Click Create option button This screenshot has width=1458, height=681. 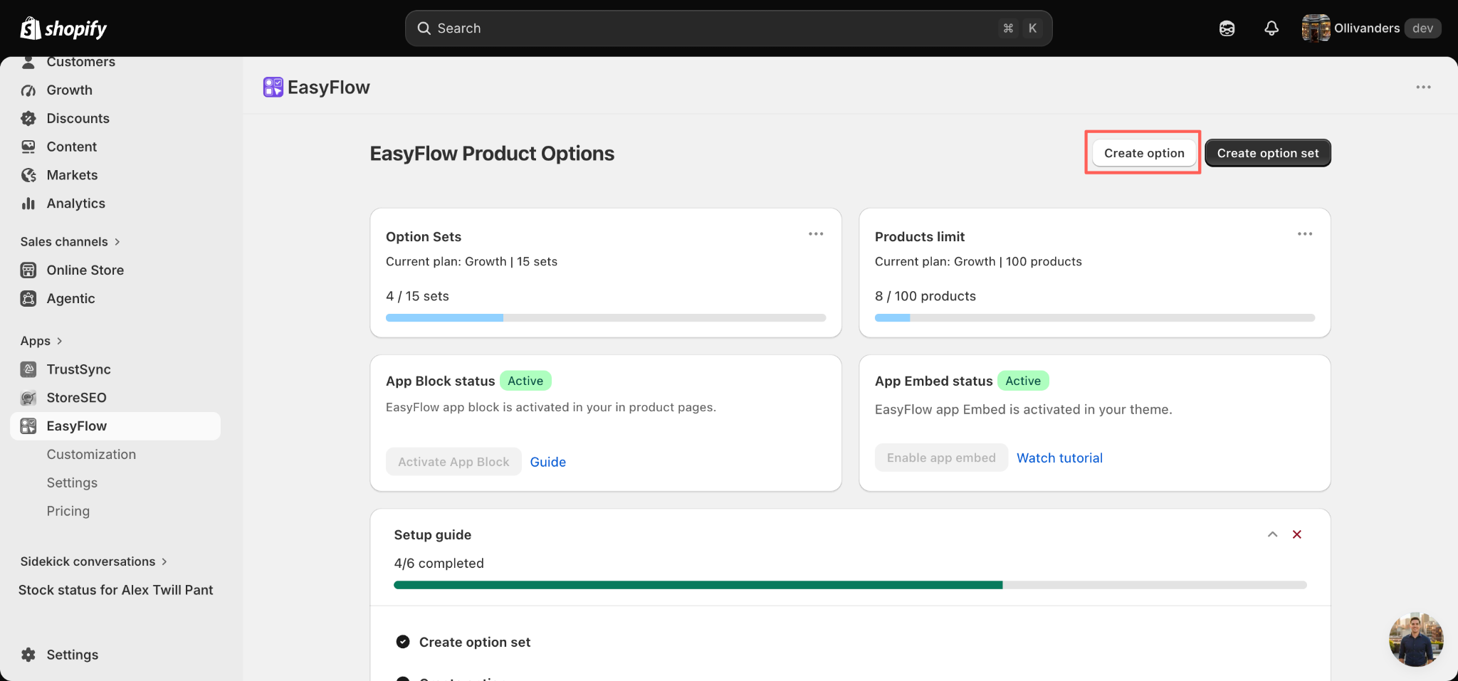pyautogui.click(x=1144, y=153)
